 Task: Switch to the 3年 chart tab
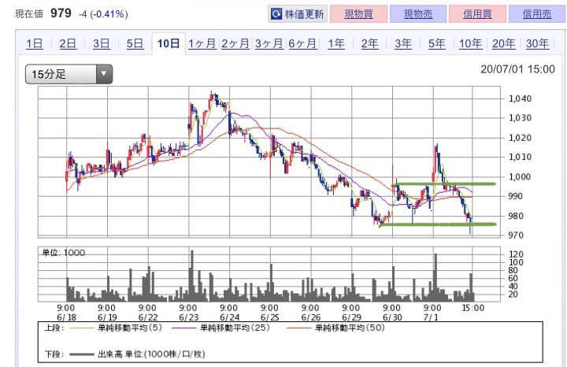pos(403,44)
